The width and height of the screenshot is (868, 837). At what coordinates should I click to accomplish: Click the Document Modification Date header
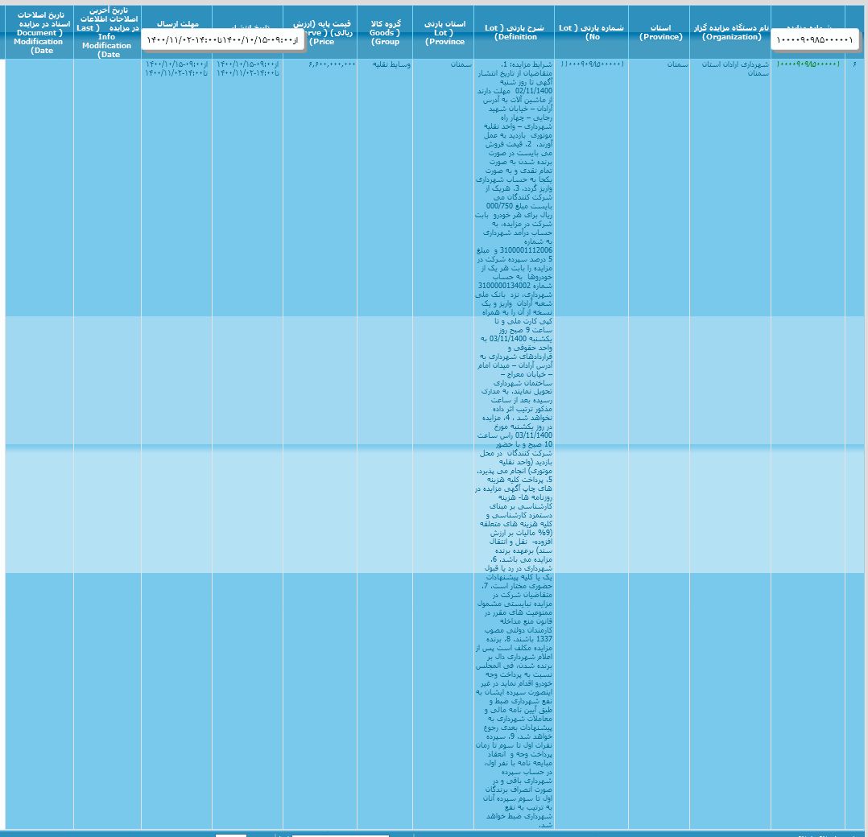click(39, 32)
